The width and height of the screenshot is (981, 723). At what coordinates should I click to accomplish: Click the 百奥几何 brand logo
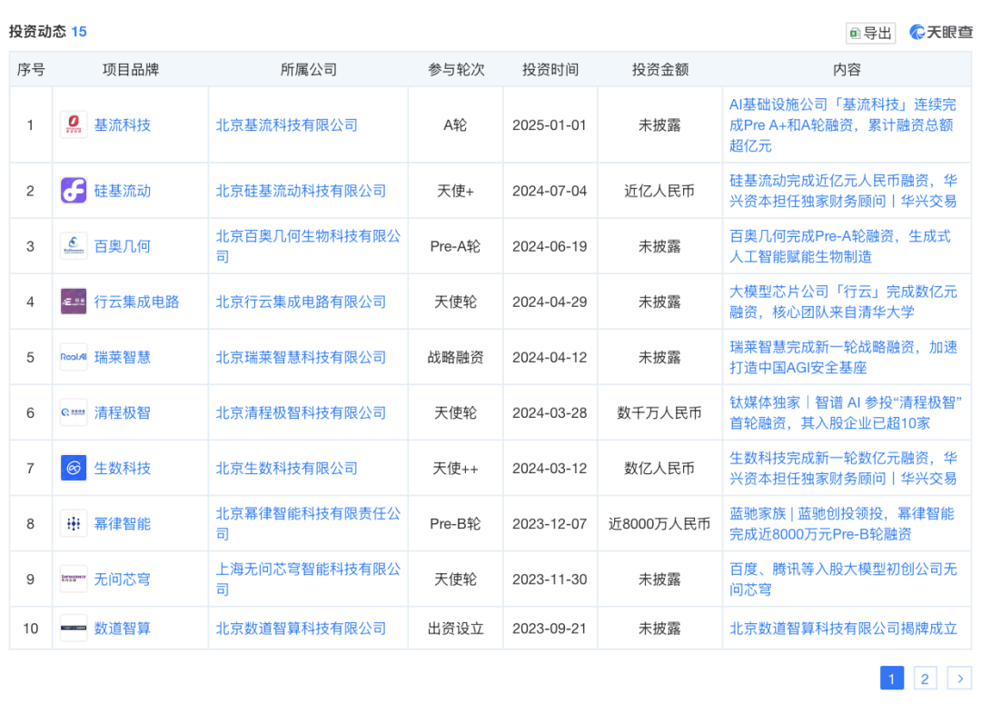(74, 245)
